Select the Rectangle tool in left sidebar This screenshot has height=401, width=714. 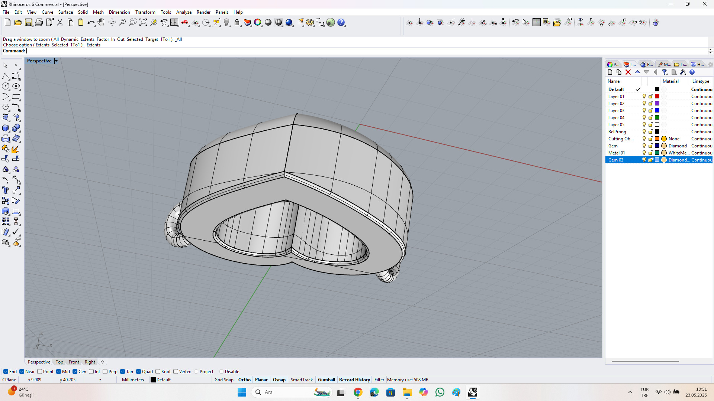click(16, 97)
